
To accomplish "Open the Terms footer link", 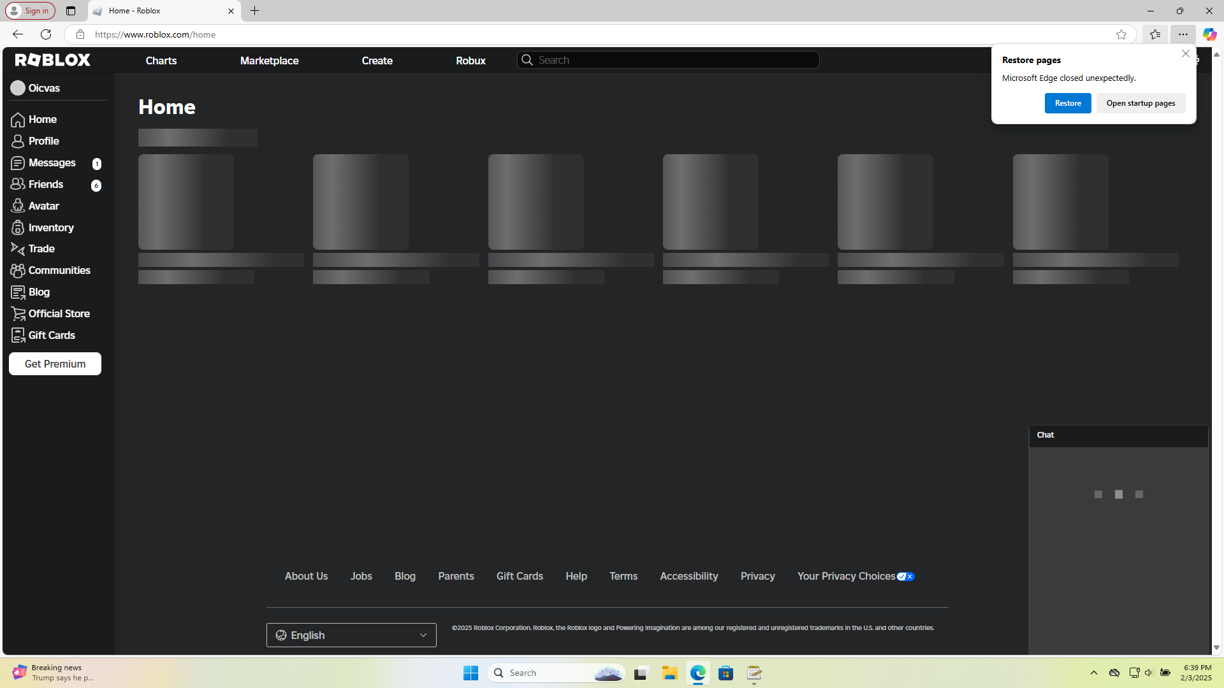I will pyautogui.click(x=623, y=576).
